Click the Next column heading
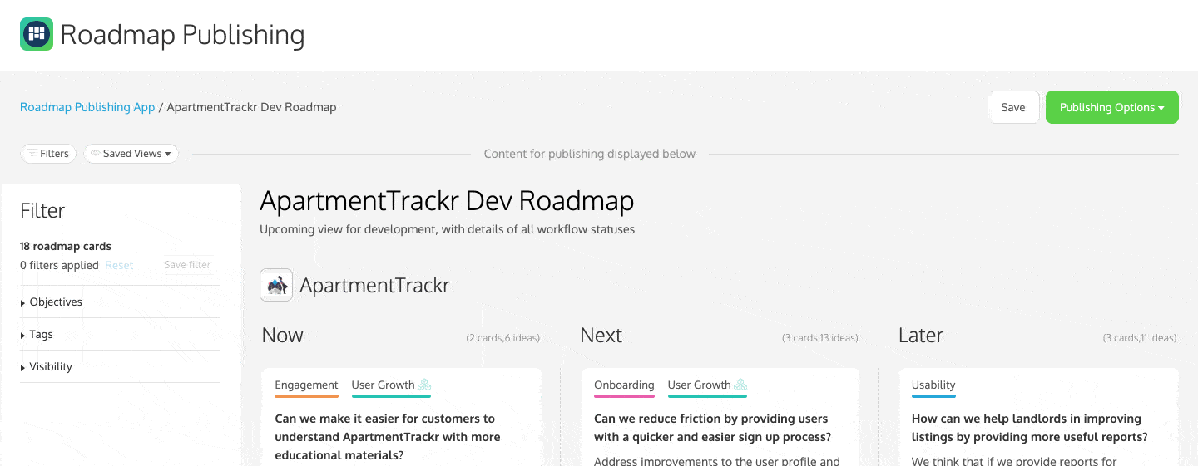The height and width of the screenshot is (466, 1198). pyautogui.click(x=601, y=336)
